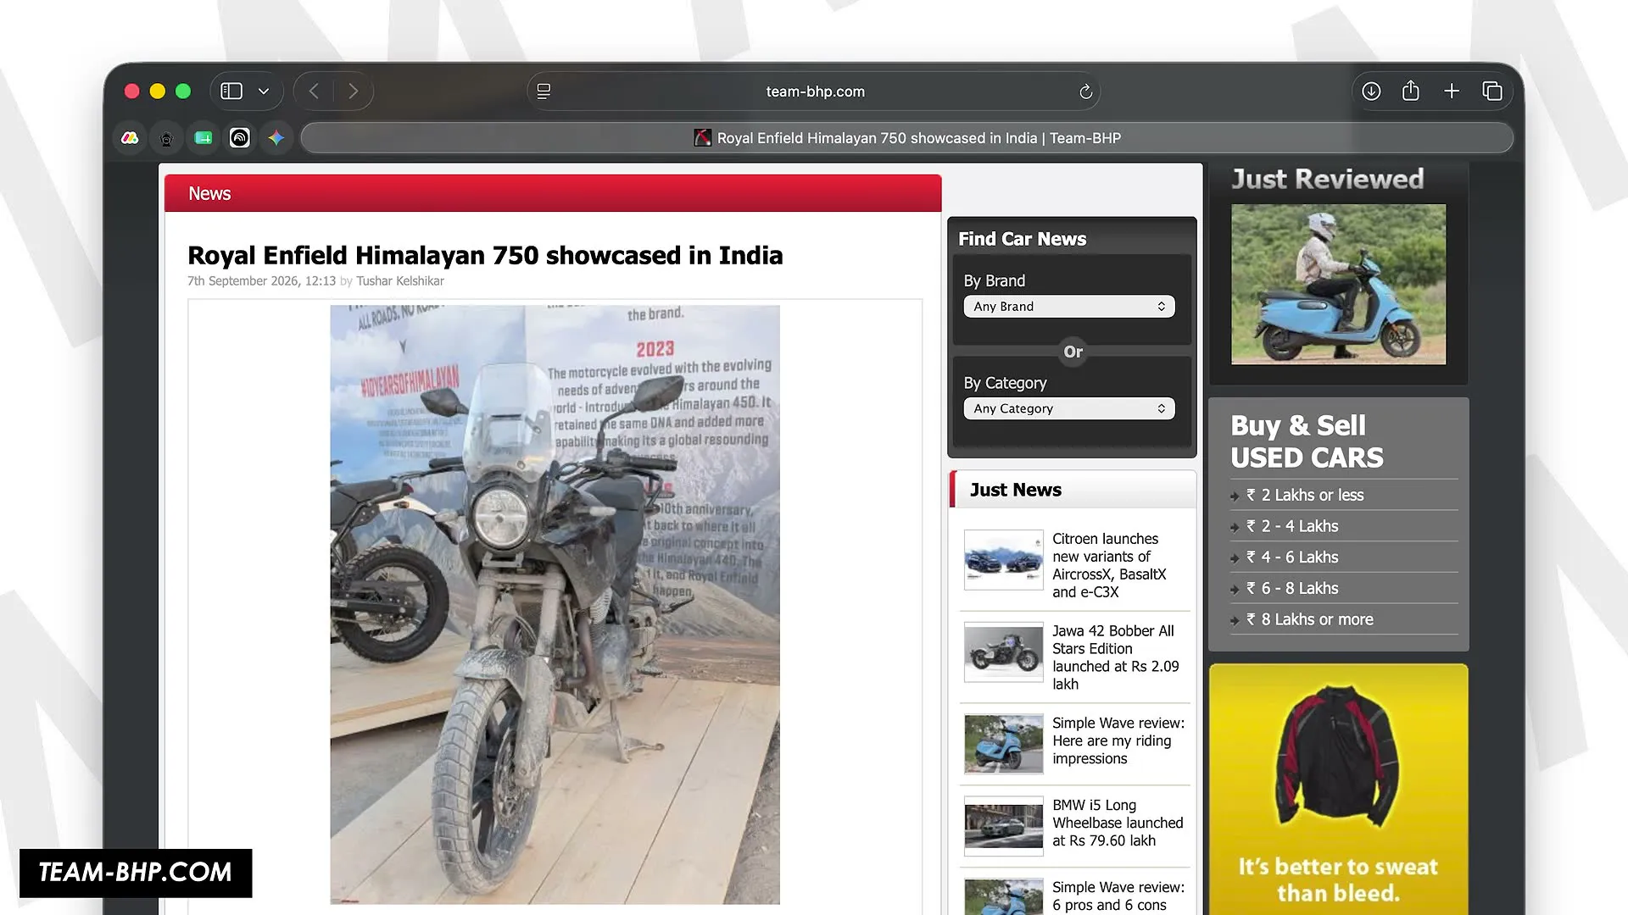
Task: Click the Just Reviewed heading
Action: pos(1327,179)
